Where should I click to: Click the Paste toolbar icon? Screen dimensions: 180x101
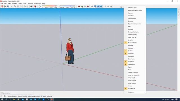tap(18, 6)
